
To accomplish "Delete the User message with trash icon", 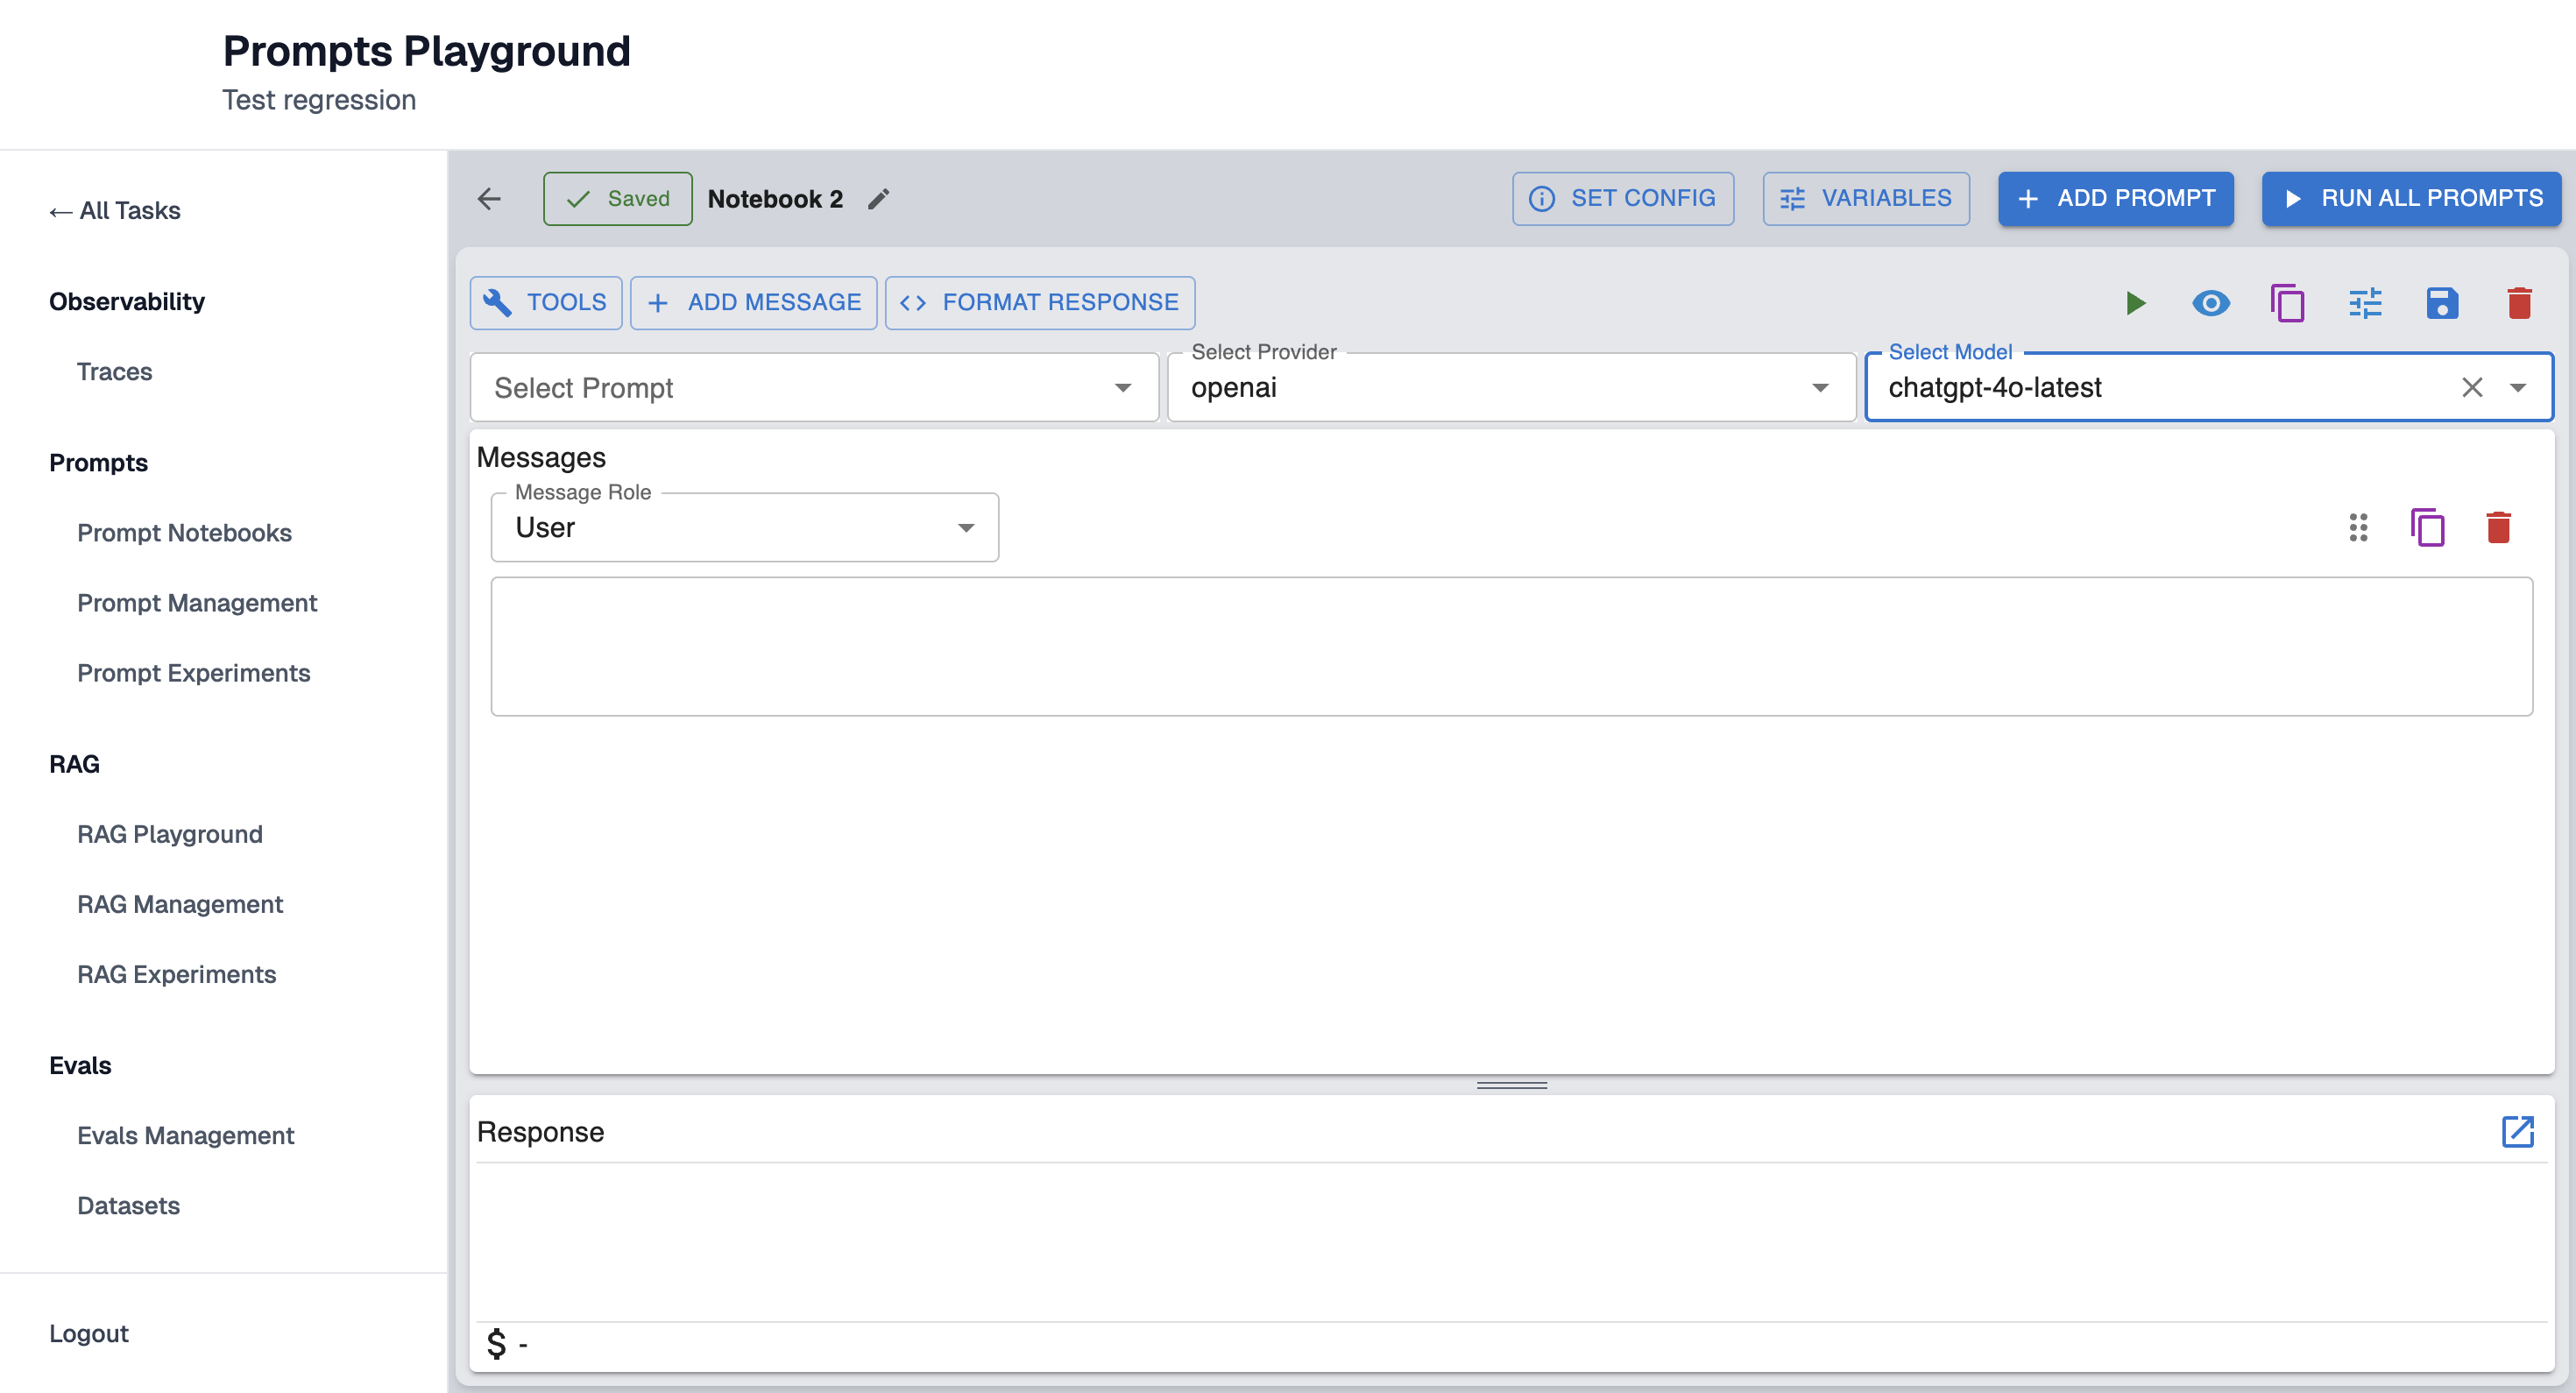I will pos(2498,527).
